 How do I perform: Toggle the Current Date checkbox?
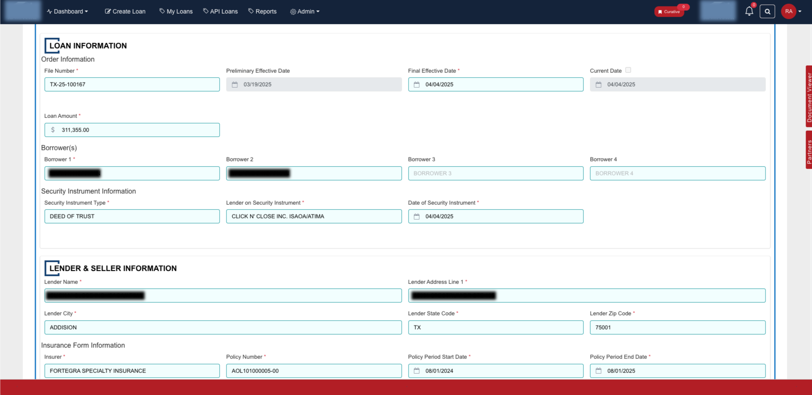coord(628,70)
